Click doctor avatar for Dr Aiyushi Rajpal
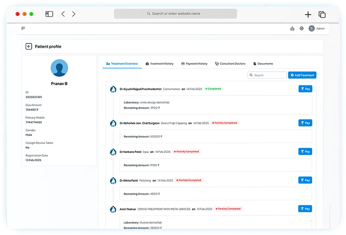This screenshot has width=346, height=235. 113,89
